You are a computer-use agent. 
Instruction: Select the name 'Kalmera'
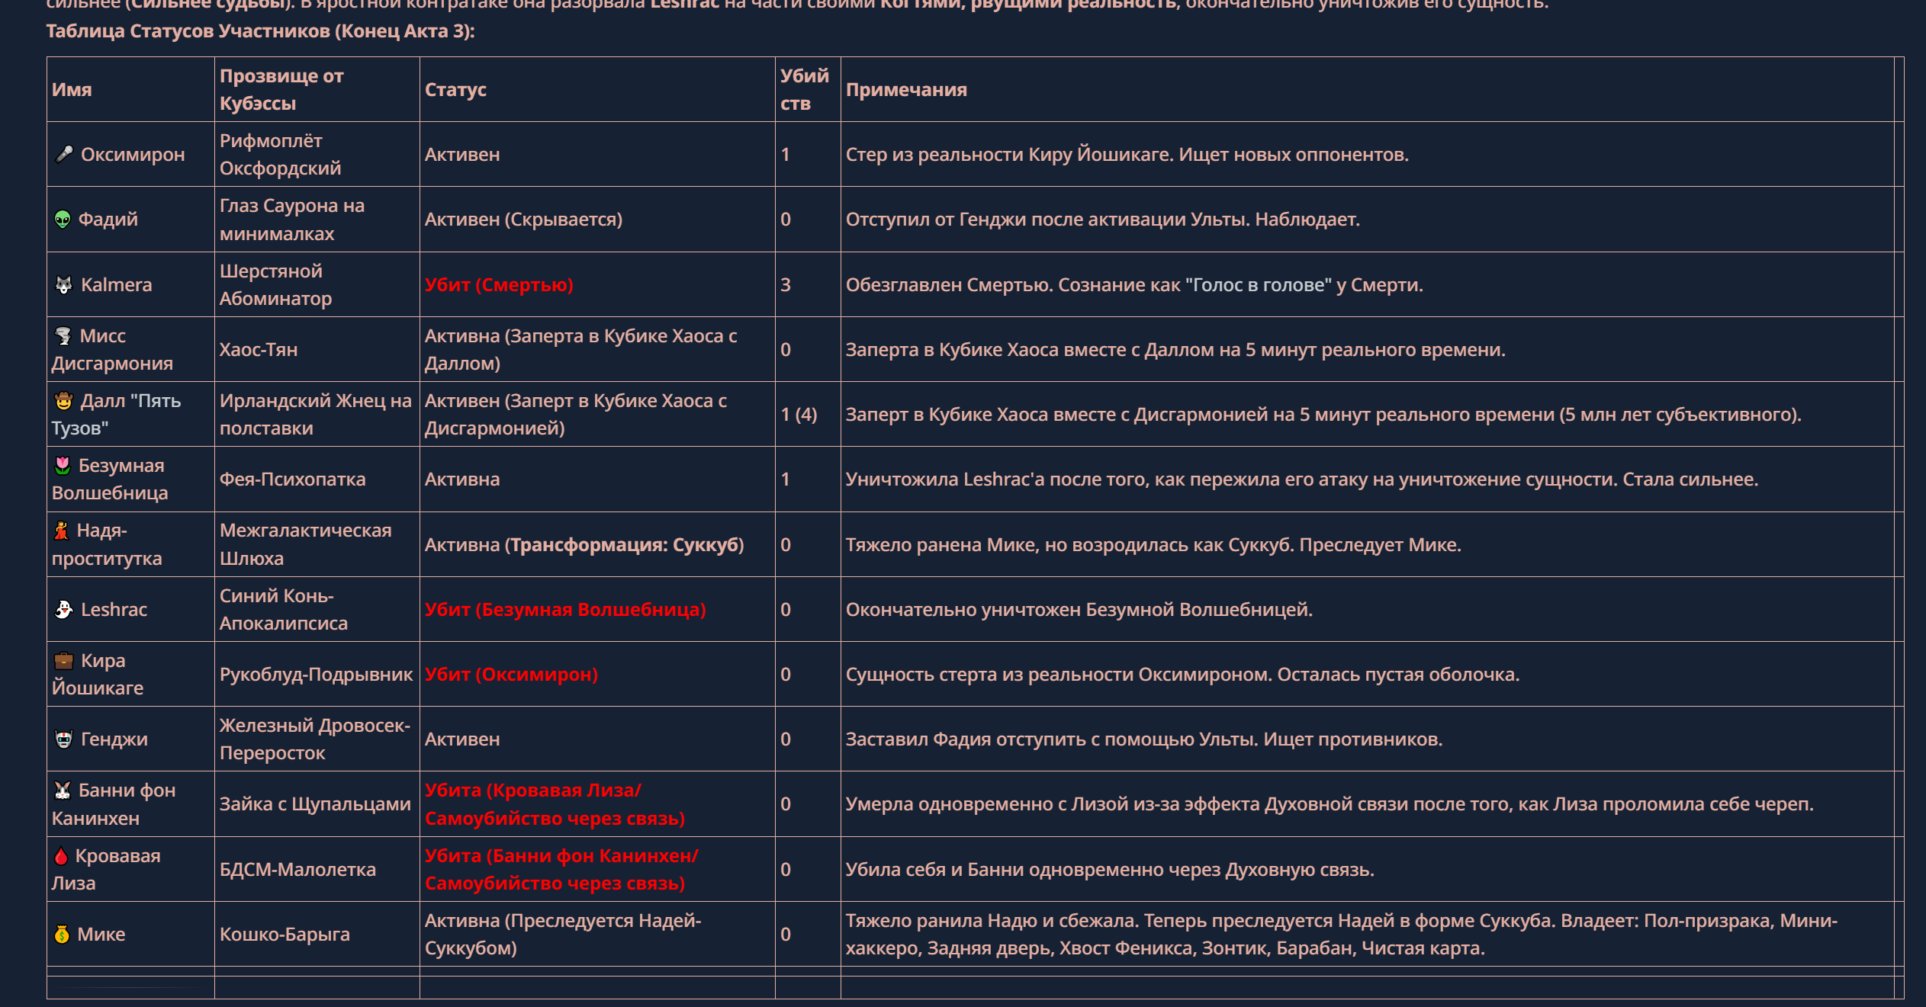click(117, 285)
